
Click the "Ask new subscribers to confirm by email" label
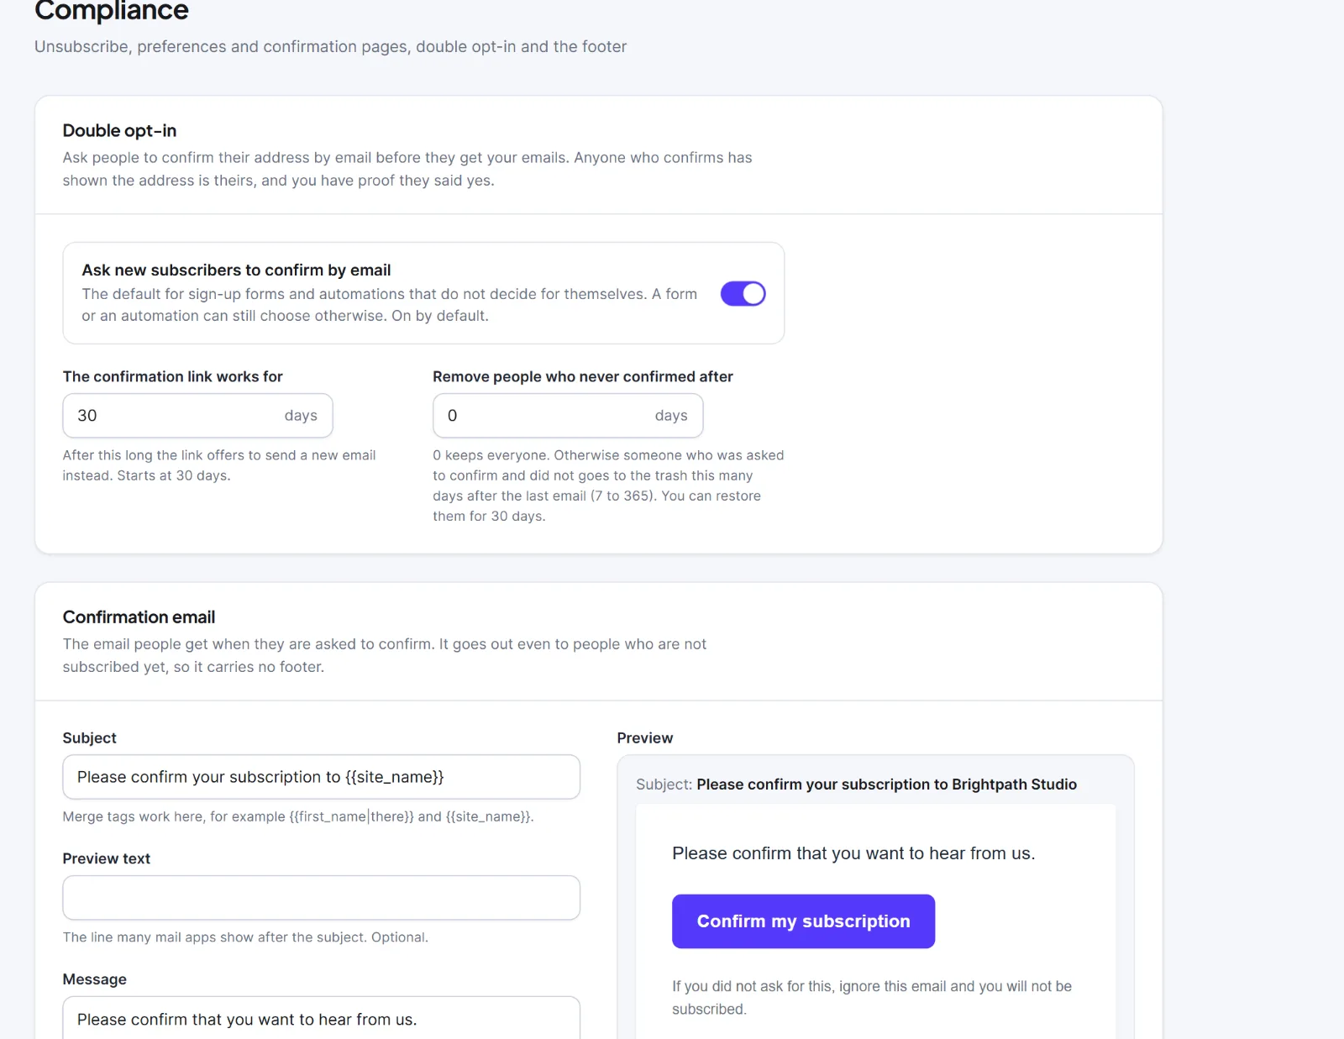point(236,270)
